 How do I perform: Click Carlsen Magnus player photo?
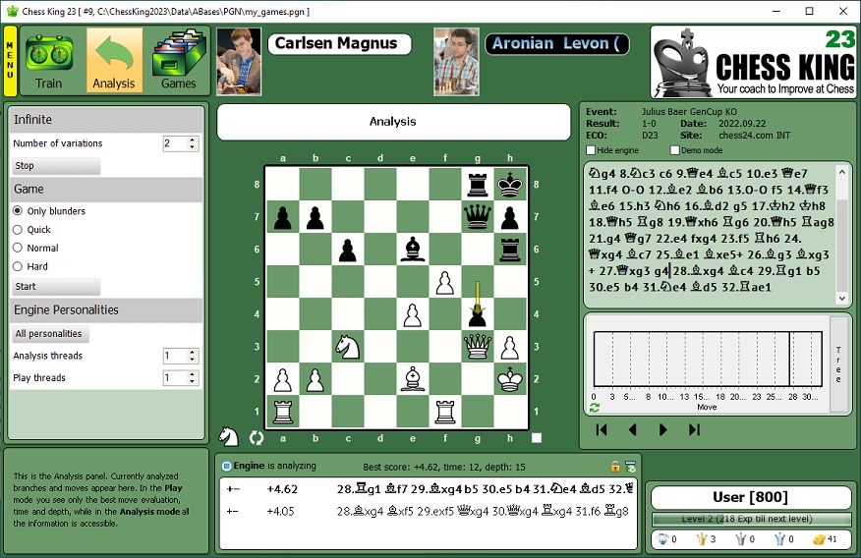[x=239, y=62]
